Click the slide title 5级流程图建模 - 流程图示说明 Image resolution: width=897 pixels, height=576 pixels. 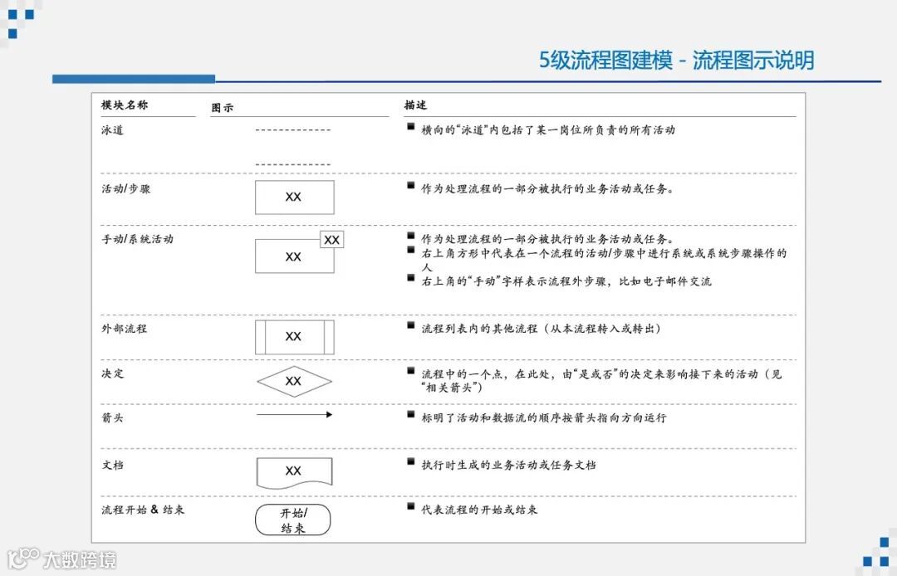[676, 60]
